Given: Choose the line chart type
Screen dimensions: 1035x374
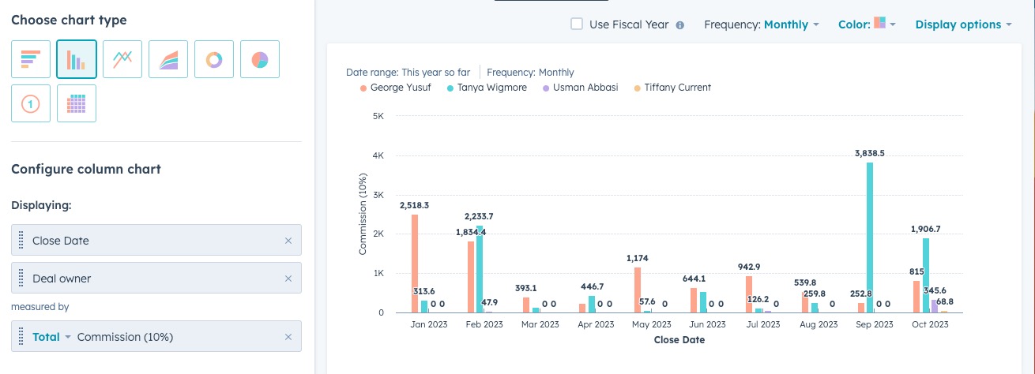Looking at the screenshot, I should pos(122,59).
